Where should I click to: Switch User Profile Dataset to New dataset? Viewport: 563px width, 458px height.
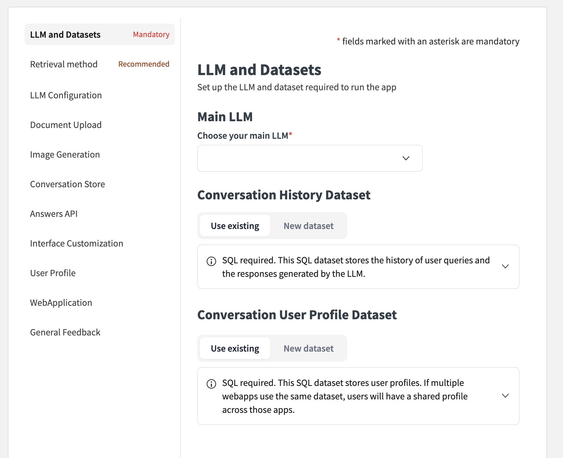coord(308,348)
